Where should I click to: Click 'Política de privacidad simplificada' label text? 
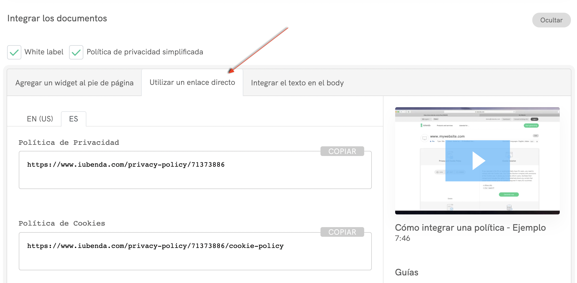145,52
